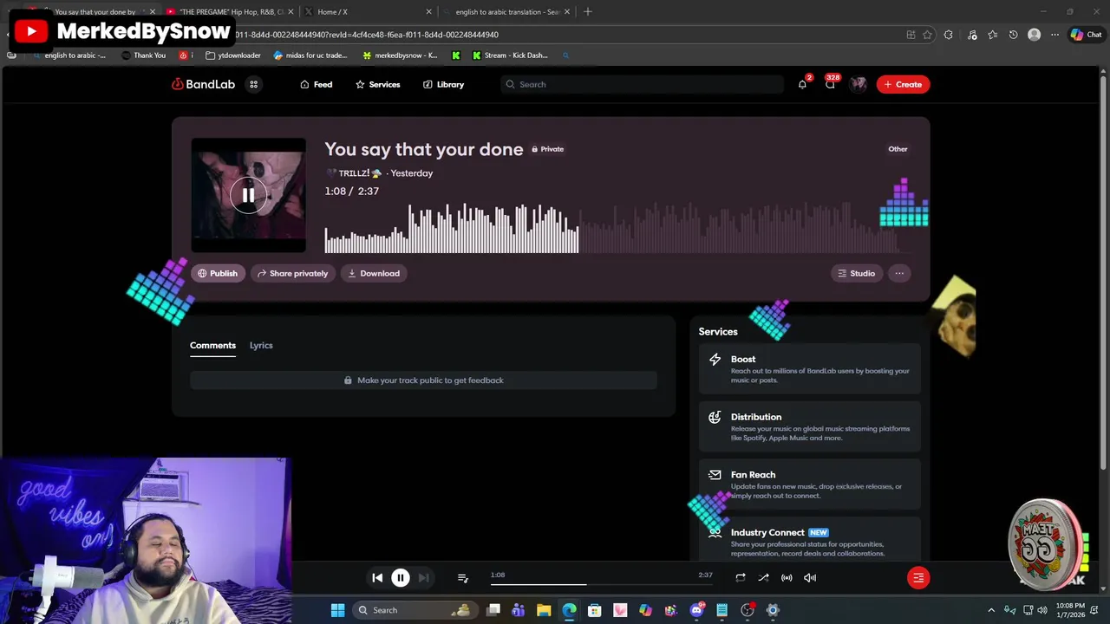Click the red Create button

[903, 84]
